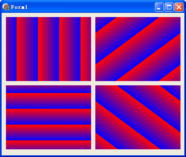Click the narrow purple-to-blue edge stripe in vertical panel
The height and width of the screenshot is (157, 186).
point(11,49)
